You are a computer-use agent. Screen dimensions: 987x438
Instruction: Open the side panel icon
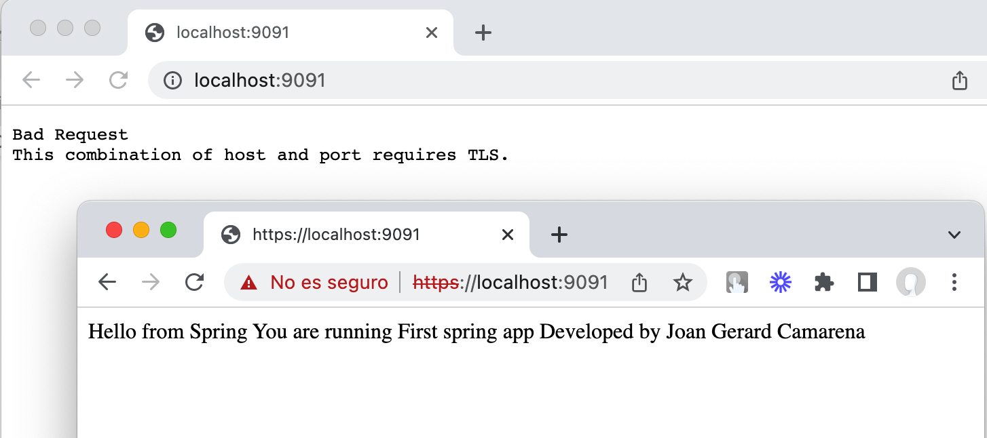pos(867,282)
